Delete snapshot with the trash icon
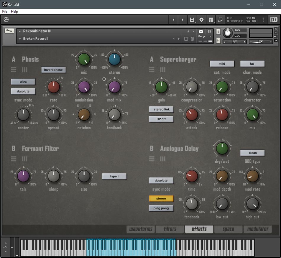 tap(192, 39)
